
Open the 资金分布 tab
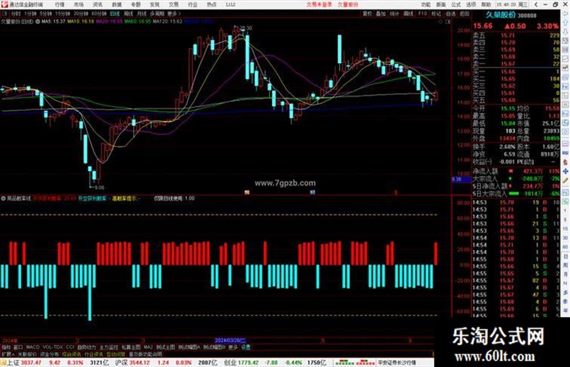coord(49,354)
